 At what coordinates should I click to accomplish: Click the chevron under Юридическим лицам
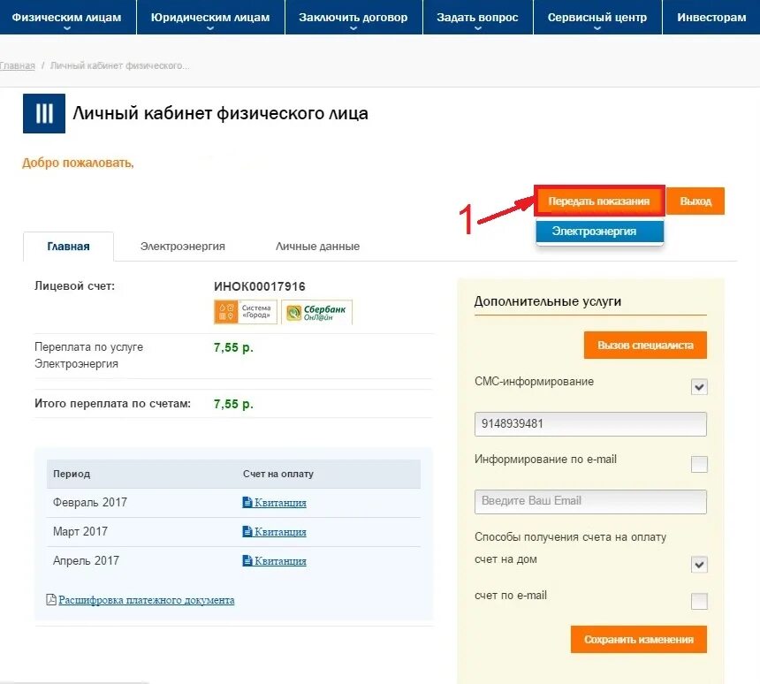(x=209, y=28)
